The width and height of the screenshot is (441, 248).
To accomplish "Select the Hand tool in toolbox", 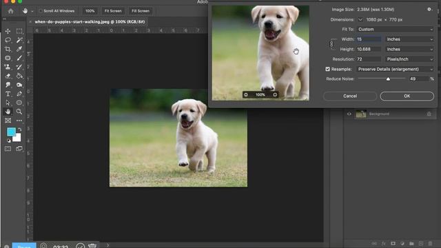I will coord(8,112).
